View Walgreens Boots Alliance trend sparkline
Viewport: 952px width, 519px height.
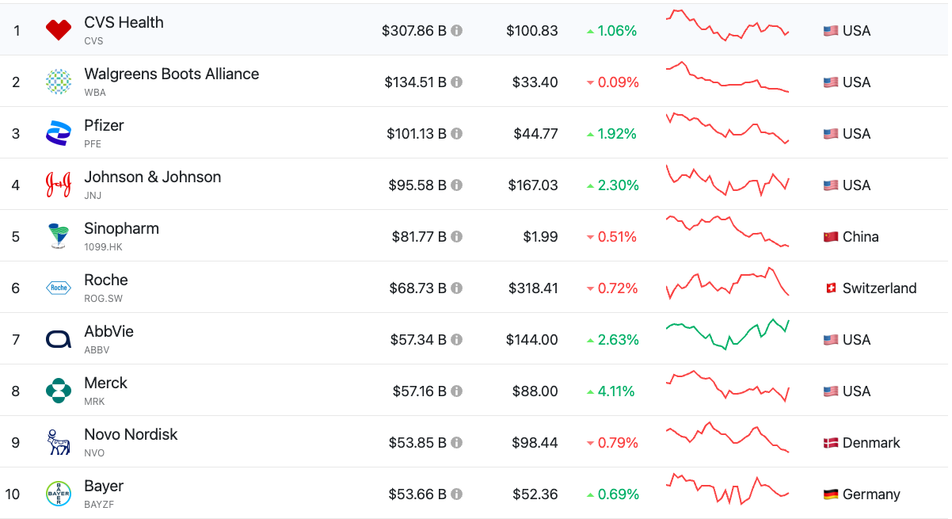[727, 77]
